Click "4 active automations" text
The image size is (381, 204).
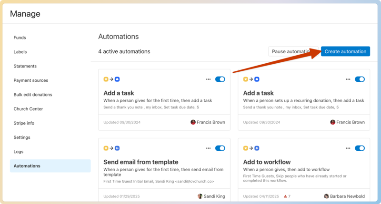(x=124, y=51)
